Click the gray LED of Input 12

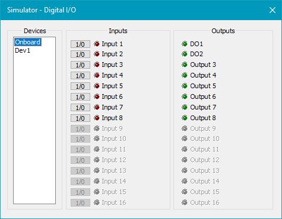(x=97, y=160)
